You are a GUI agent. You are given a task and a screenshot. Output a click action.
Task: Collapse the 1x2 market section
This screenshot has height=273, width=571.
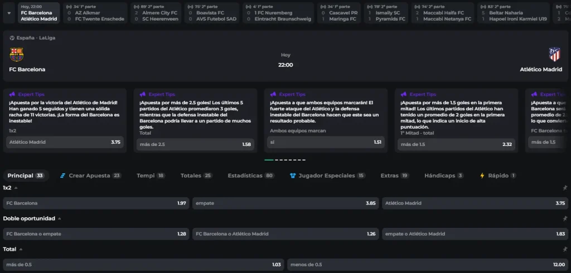tap(16, 188)
